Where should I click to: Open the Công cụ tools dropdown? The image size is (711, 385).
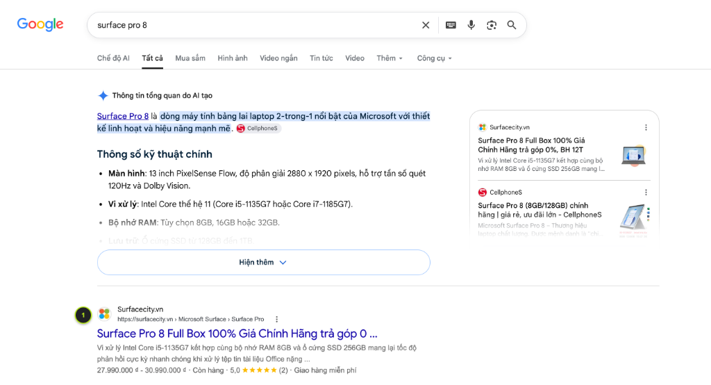click(x=435, y=58)
